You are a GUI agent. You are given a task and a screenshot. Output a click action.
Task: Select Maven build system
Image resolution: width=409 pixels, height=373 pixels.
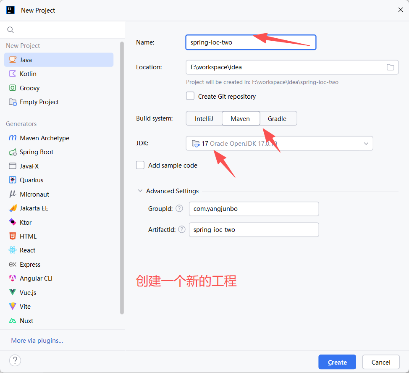[241, 118]
